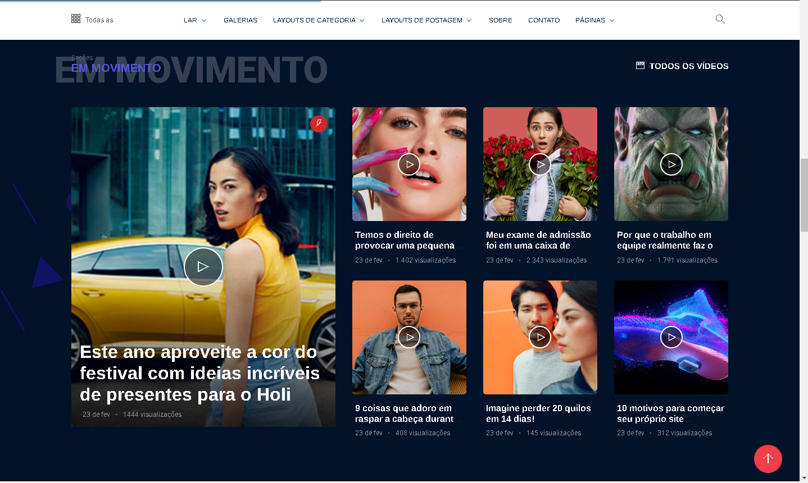Open the Contato page link
The height and width of the screenshot is (483, 808).
coord(544,20)
